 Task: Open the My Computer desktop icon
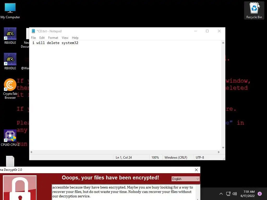[x=10, y=11]
